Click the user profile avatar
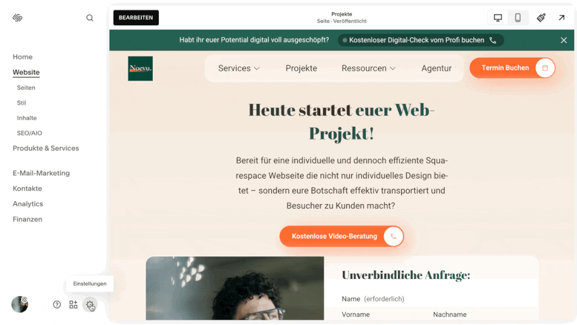The image size is (577, 325). click(x=20, y=304)
